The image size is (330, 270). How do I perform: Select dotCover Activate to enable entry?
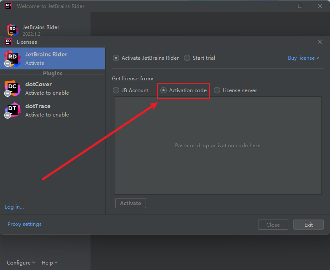coord(53,88)
